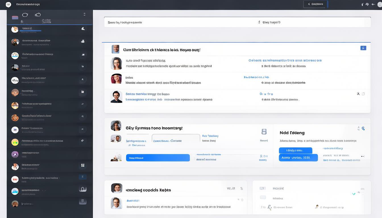Click the user avatar at the top-right corner
The image size is (382, 218).
[380, 5]
